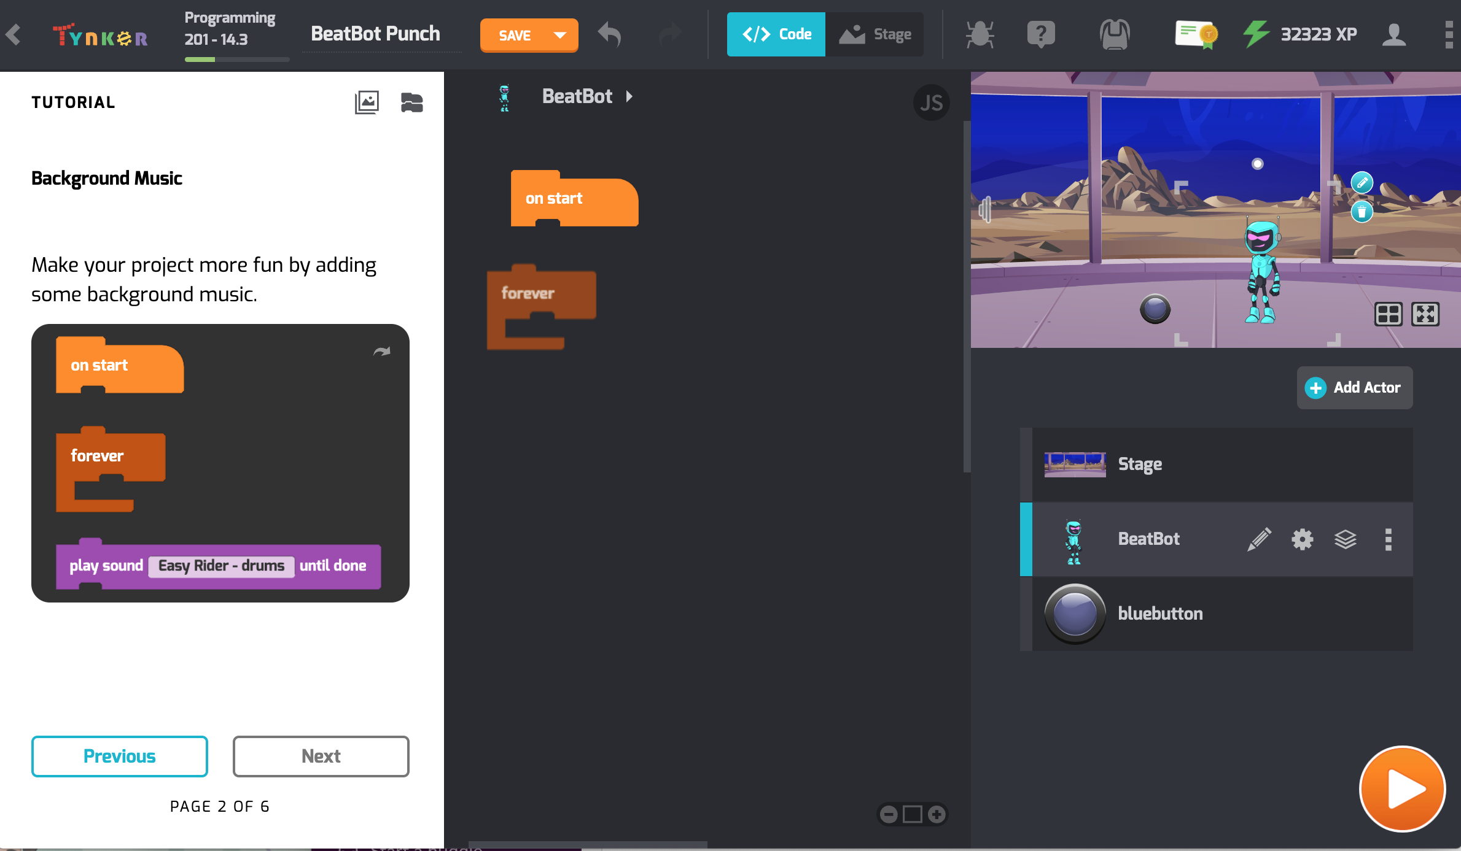Image resolution: width=1461 pixels, height=851 pixels.
Task: Zoom in the code workspace
Action: tap(937, 814)
